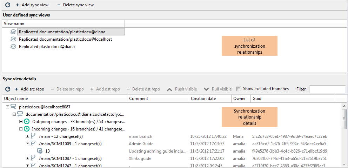Click Push visible button

[182, 89]
